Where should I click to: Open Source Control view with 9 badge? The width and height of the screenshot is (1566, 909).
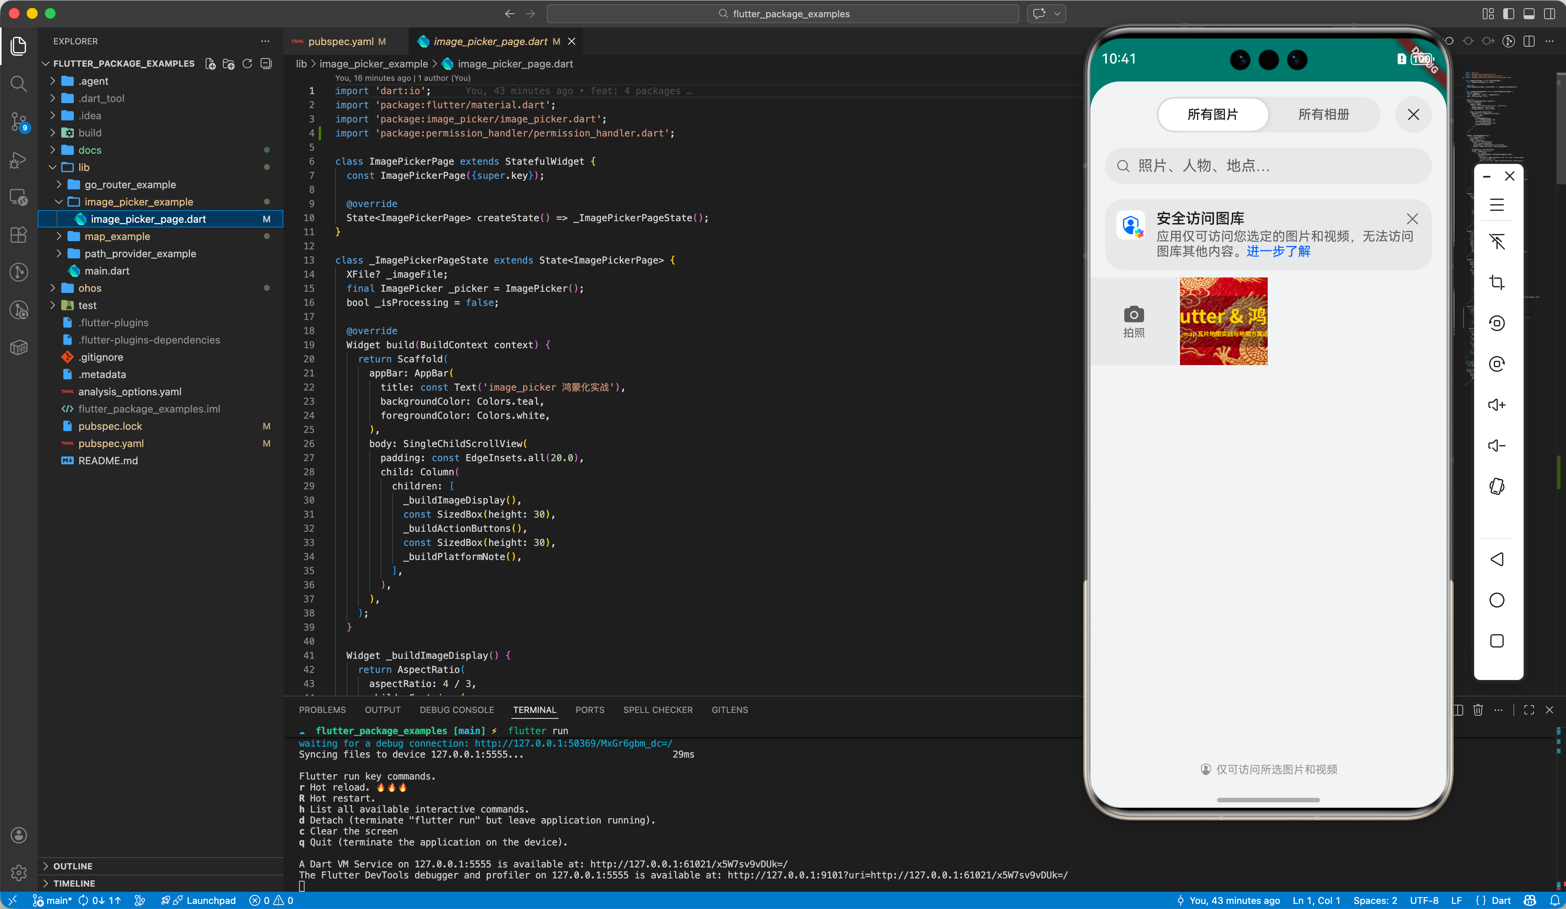pos(19,122)
